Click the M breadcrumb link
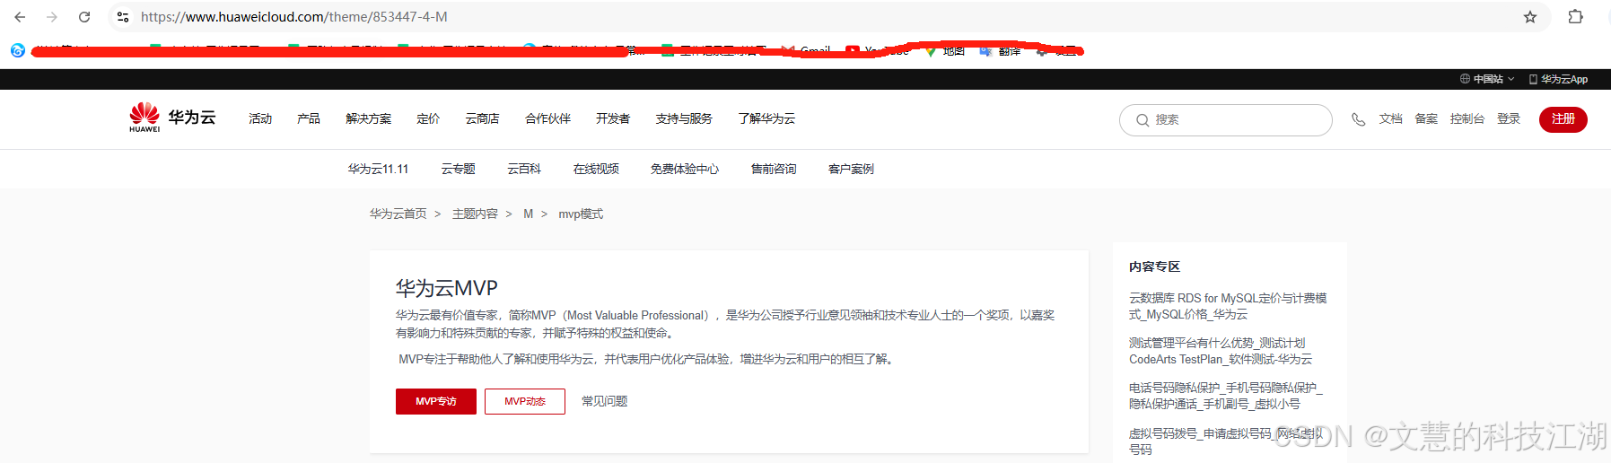 coord(529,214)
